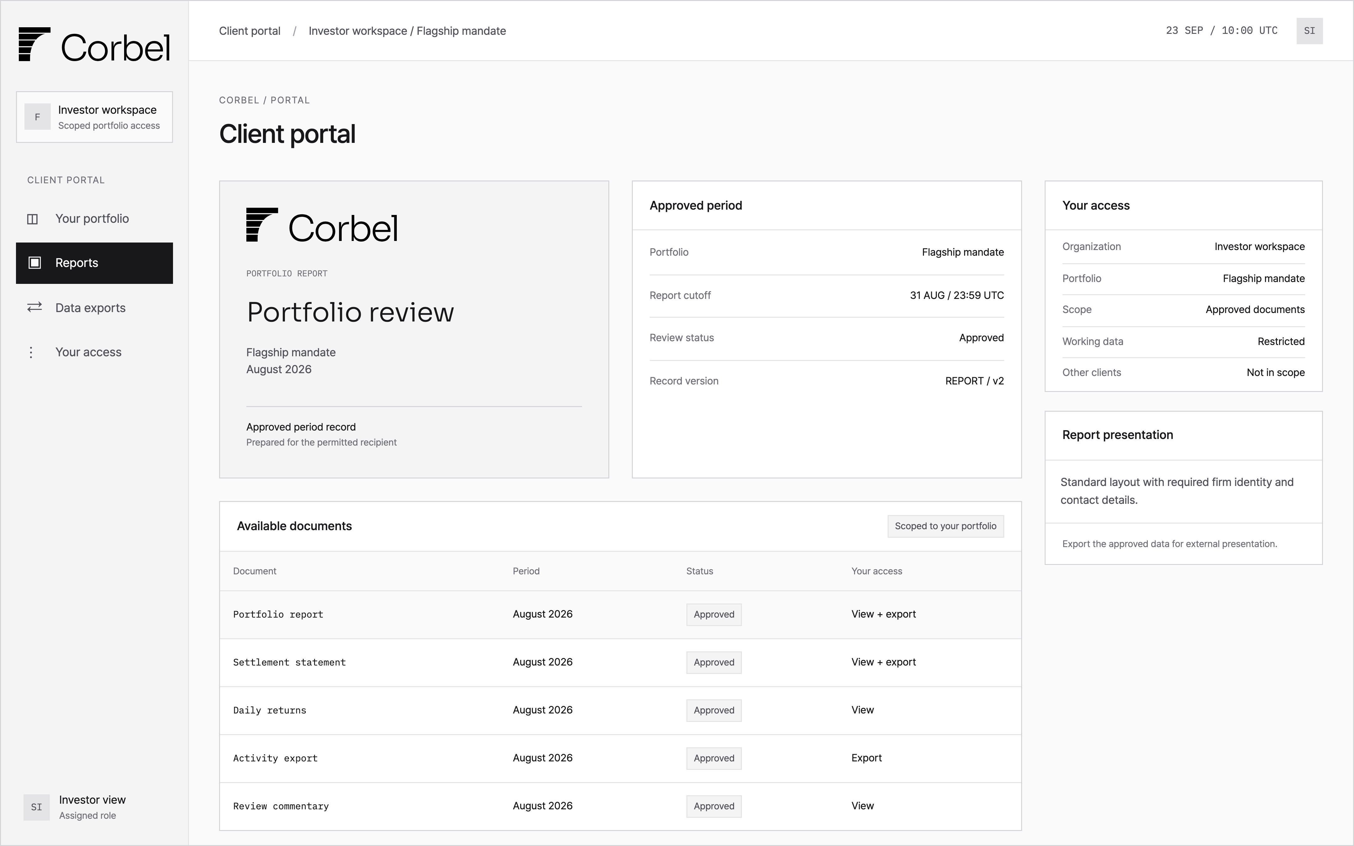Click Investor workspace / Flagship mandate breadcrumb

(407, 31)
